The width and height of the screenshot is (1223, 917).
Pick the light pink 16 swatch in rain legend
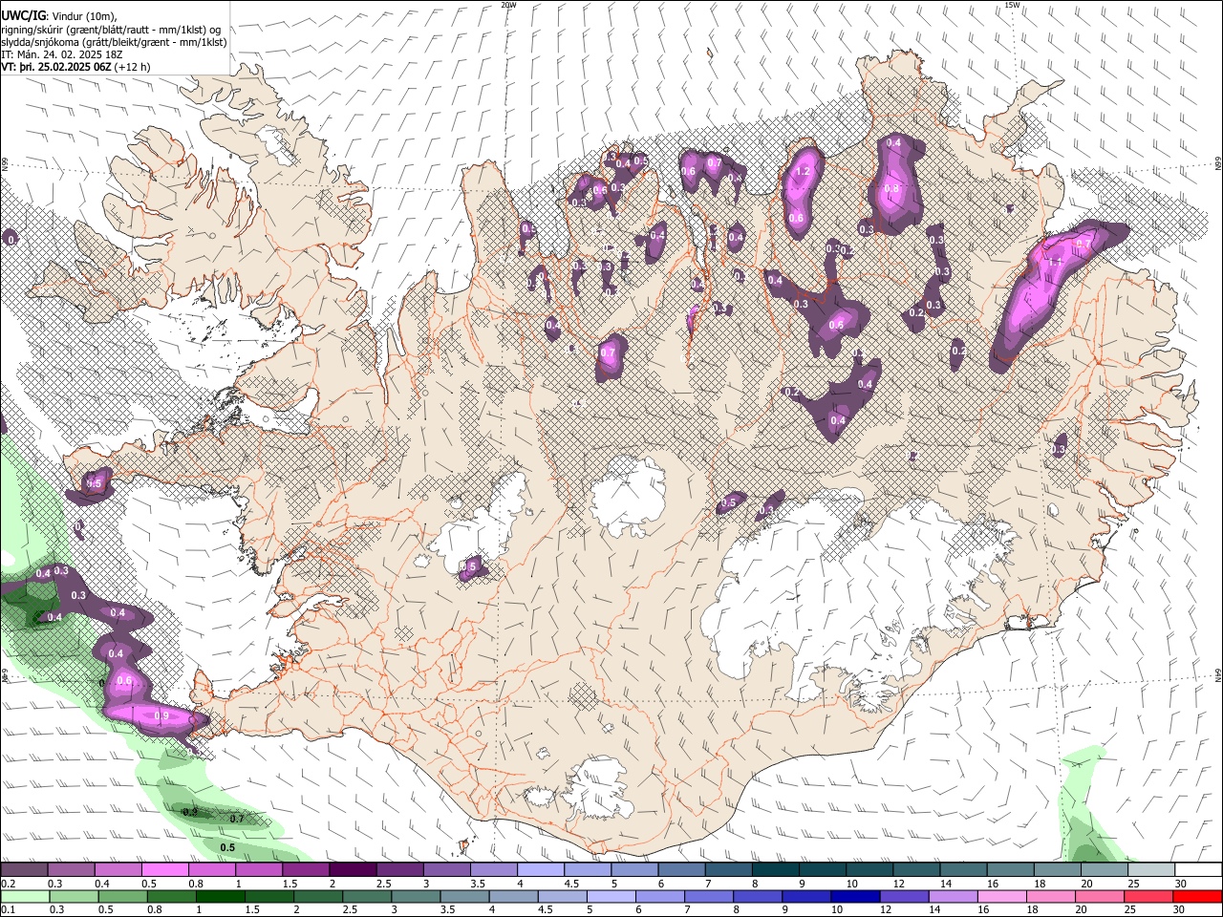[x=1001, y=896]
